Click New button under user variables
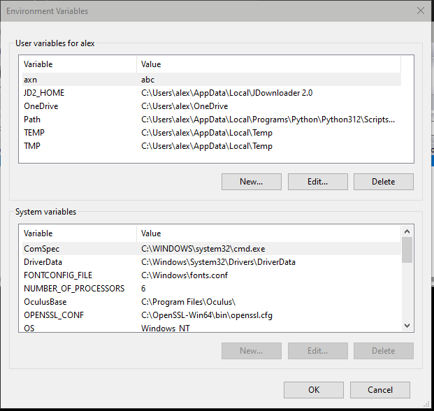Screen dimensions: 434x411 (x=252, y=182)
